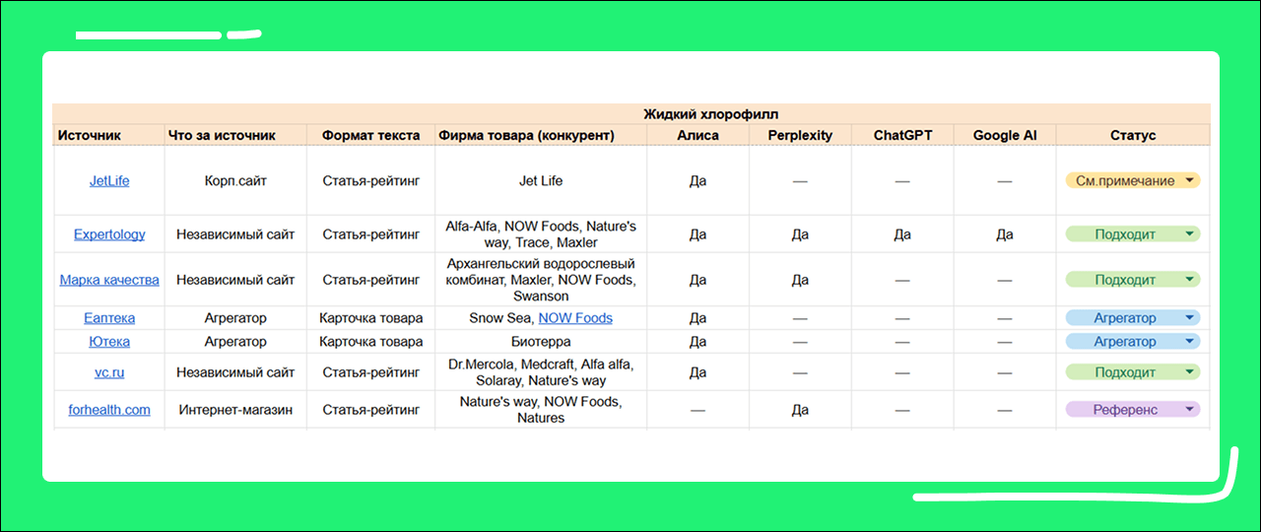Click the Dr.Mercola, Medcraft cell

(541, 372)
